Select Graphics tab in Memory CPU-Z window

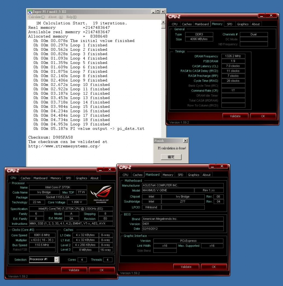click(x=243, y=24)
